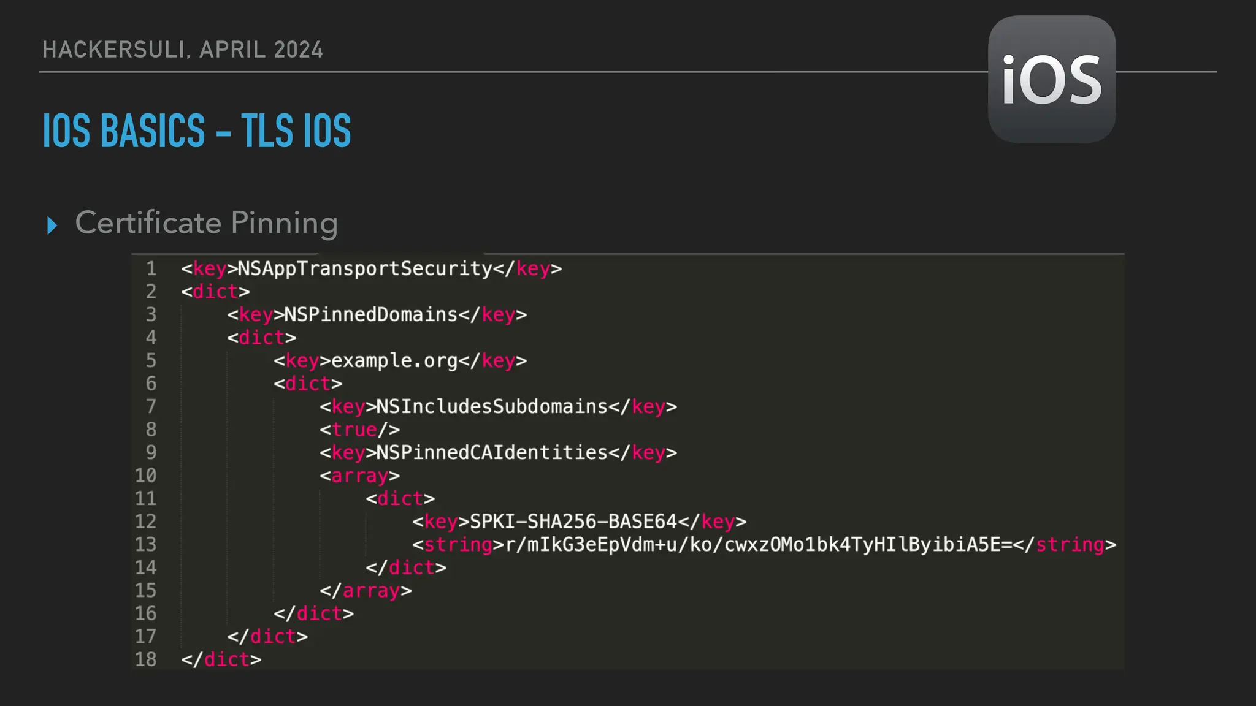Screen dimensions: 1256x706
Task: Click the 'Certificate Pinning' heading text
Action: 207,222
